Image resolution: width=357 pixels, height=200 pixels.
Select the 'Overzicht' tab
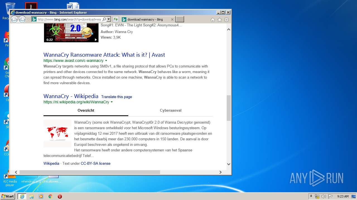pos(86,110)
